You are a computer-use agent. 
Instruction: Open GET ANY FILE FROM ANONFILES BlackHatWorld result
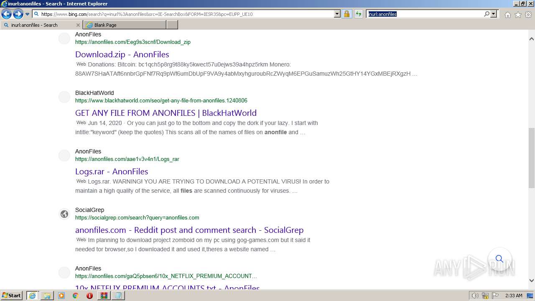(x=166, y=113)
